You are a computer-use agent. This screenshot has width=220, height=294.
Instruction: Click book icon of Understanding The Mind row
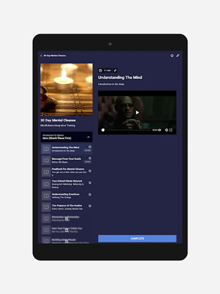pyautogui.click(x=46, y=149)
